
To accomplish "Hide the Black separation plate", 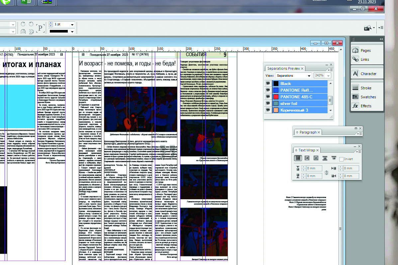I will click(268, 83).
